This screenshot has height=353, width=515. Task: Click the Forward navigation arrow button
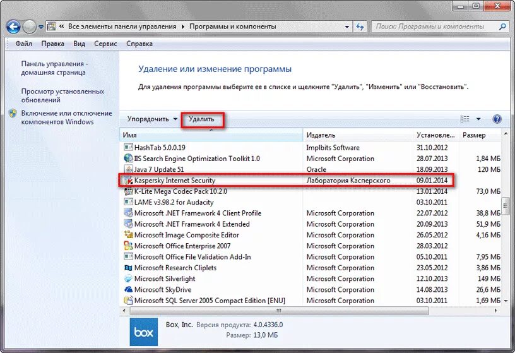(x=30, y=27)
